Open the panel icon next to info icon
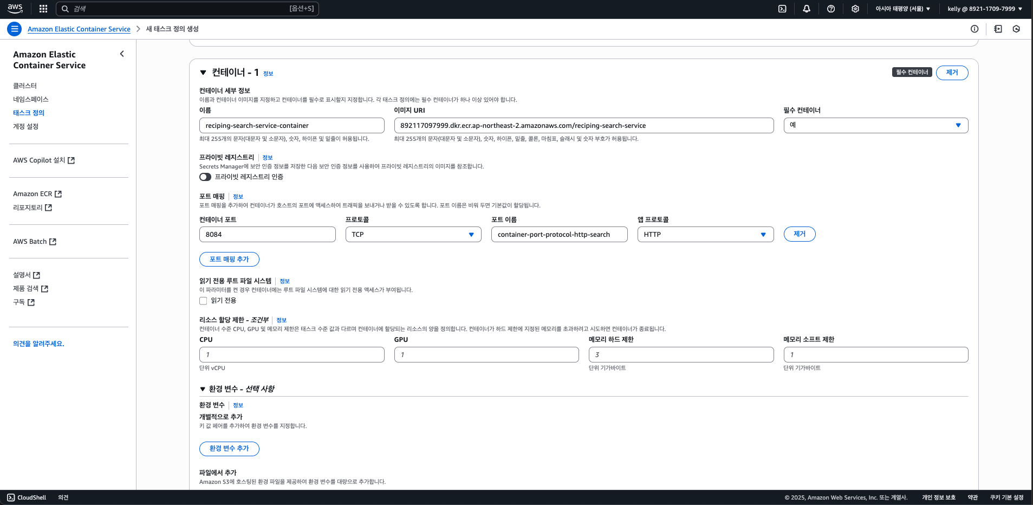 coord(998,29)
